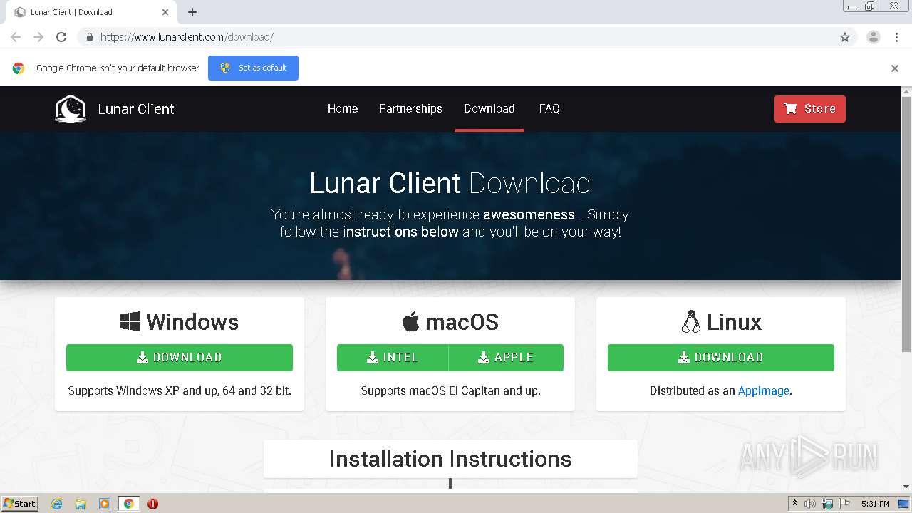Close the Lunar Client browser tab
Screen dimensions: 912x513
(x=165, y=12)
